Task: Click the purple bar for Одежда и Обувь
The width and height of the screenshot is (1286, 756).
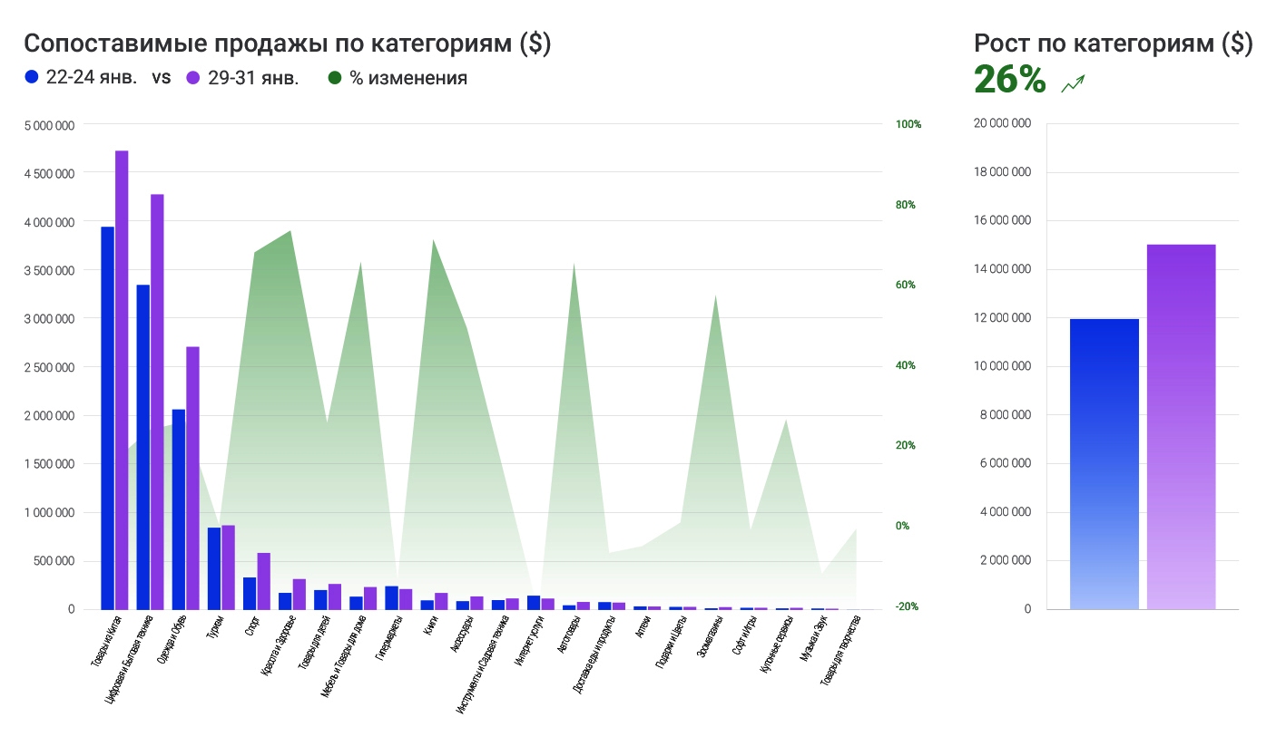Action: click(x=192, y=478)
